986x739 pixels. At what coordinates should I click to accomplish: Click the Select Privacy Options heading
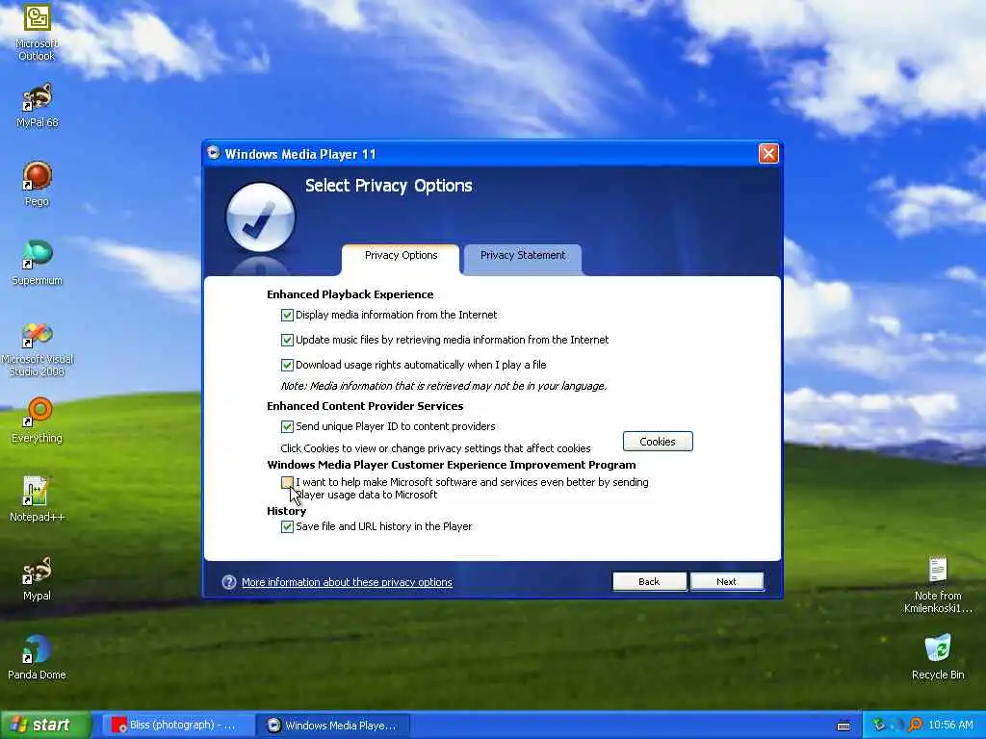click(x=389, y=186)
